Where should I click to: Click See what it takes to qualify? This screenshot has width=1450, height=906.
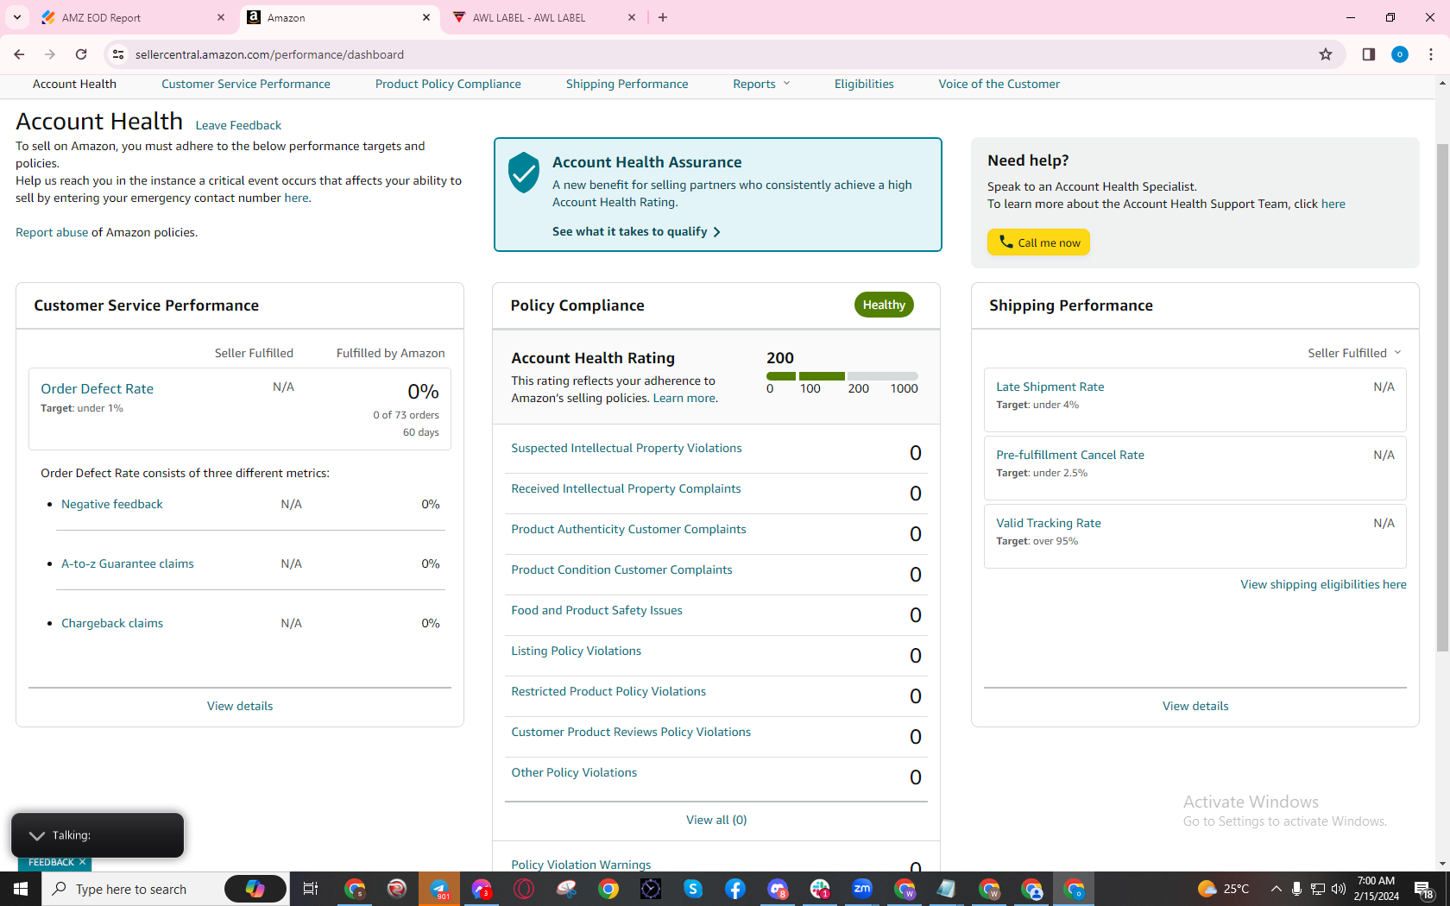[636, 231]
